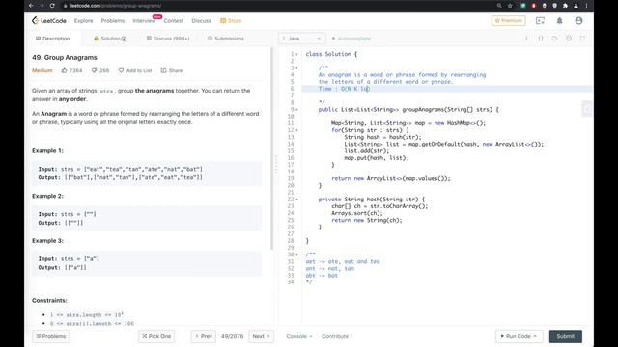Collapse hash method fold at line 22
This screenshot has width=618, height=347.
(296, 200)
